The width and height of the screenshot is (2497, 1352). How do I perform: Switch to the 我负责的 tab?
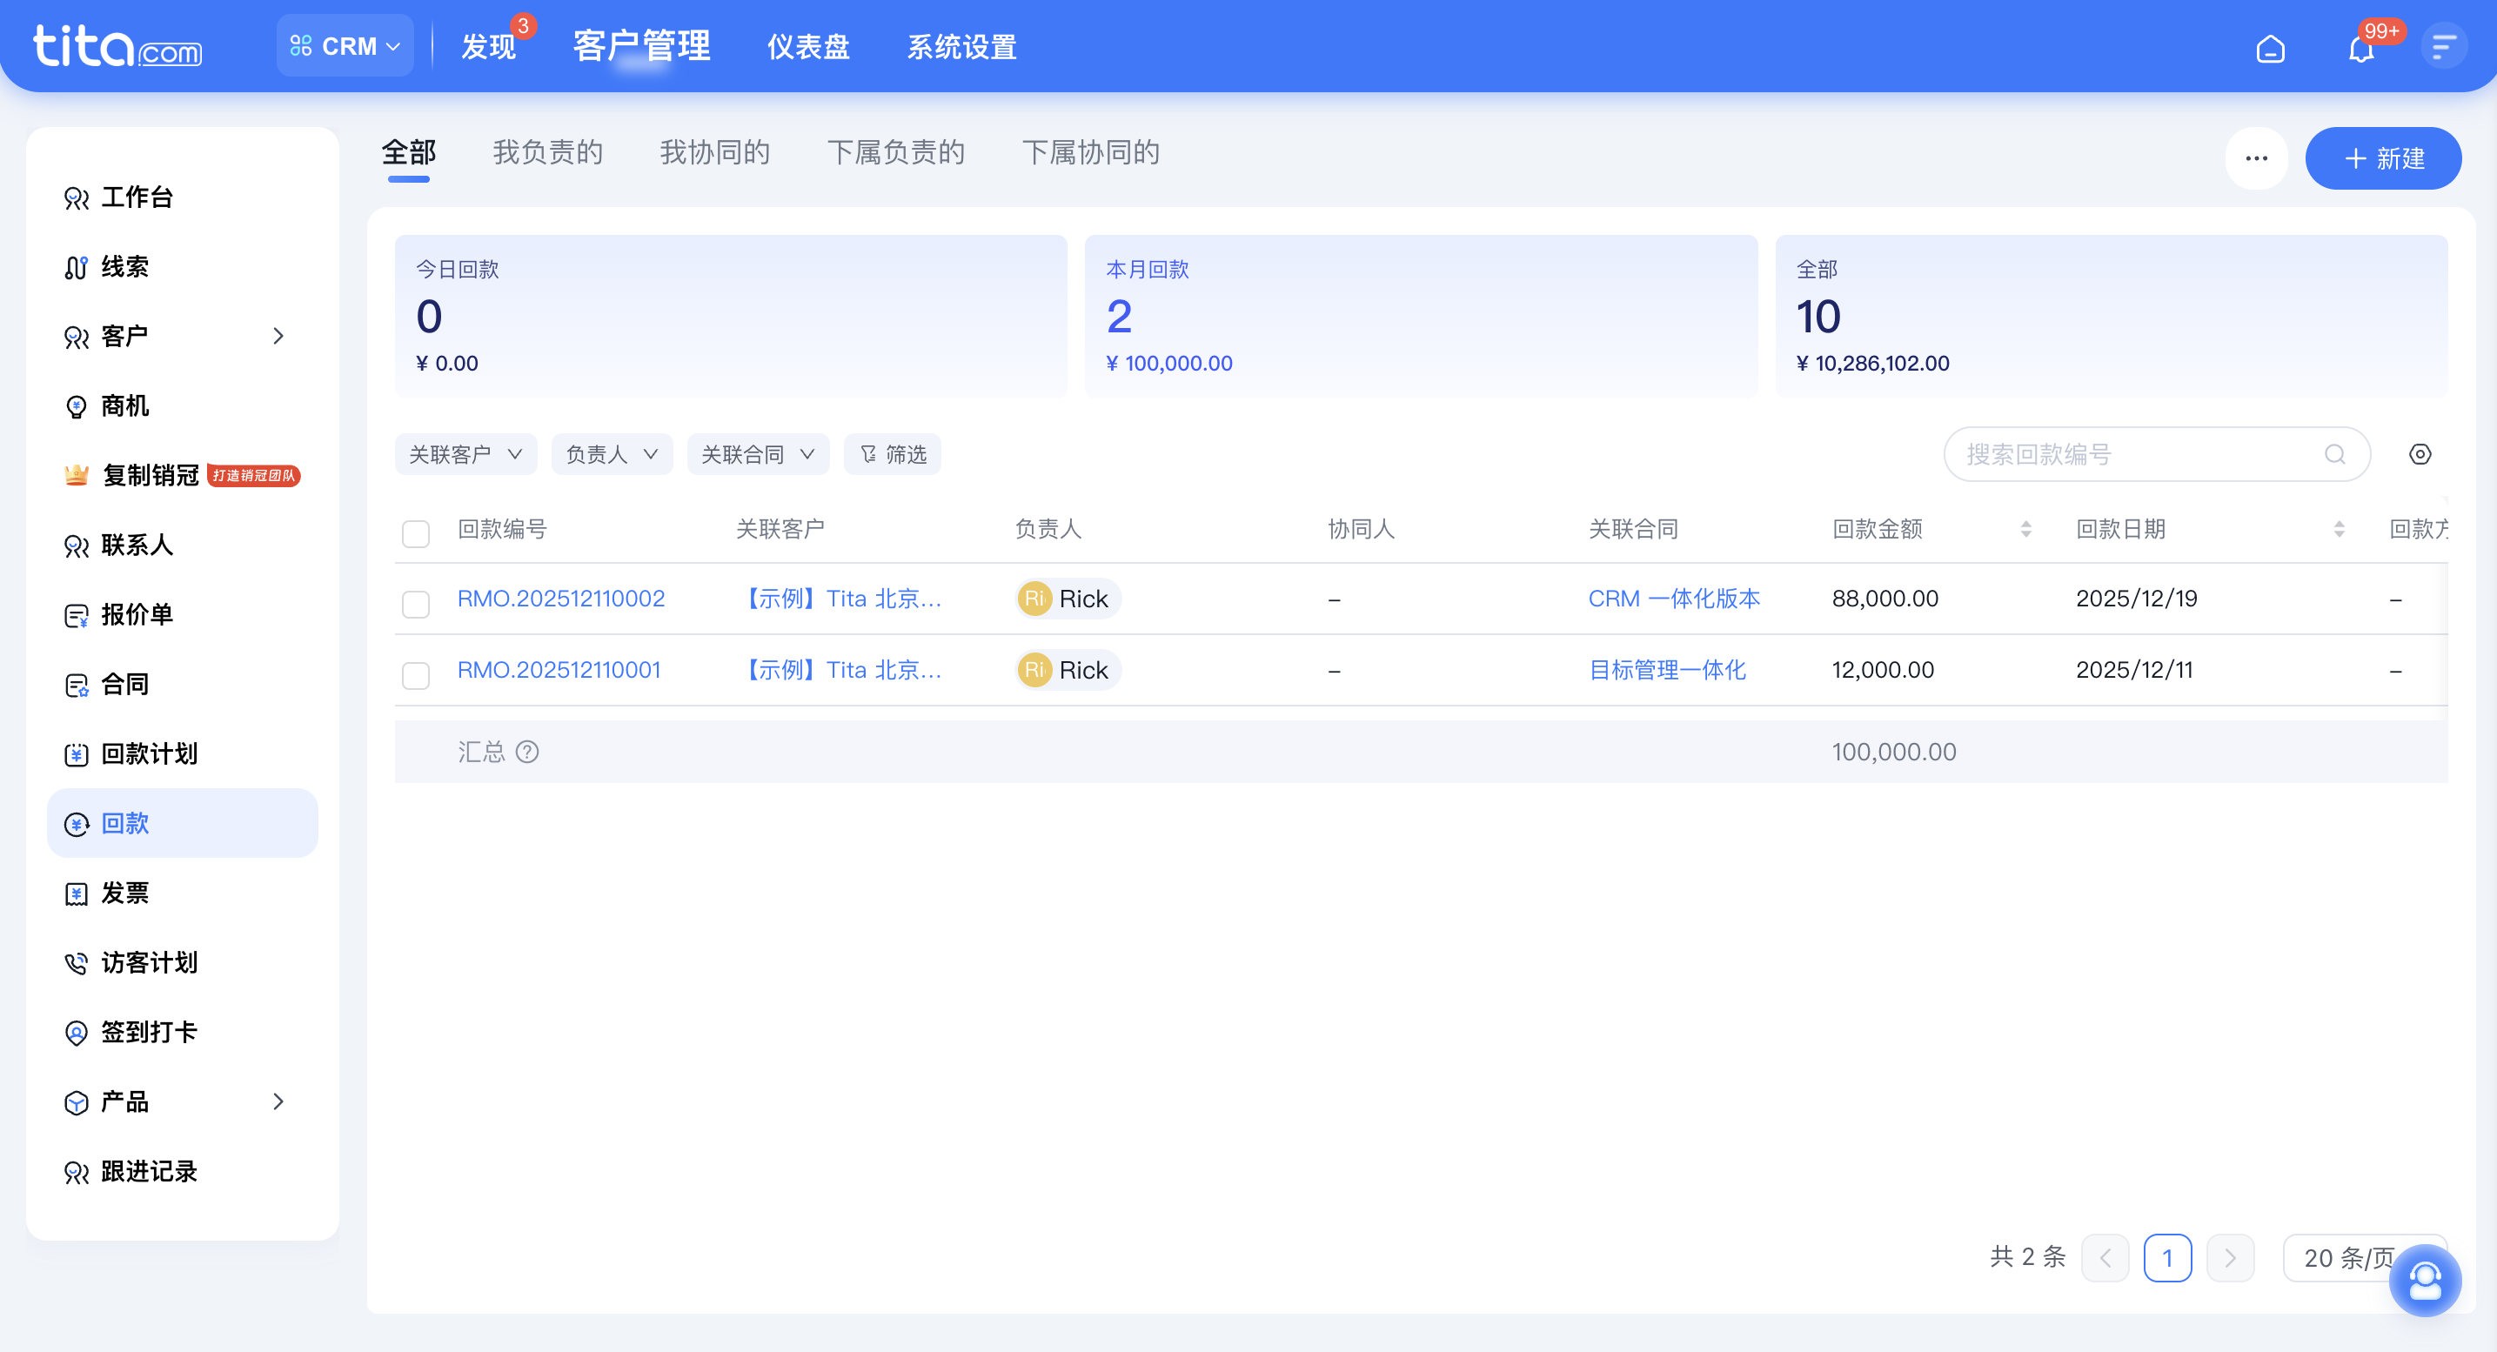[x=547, y=152]
